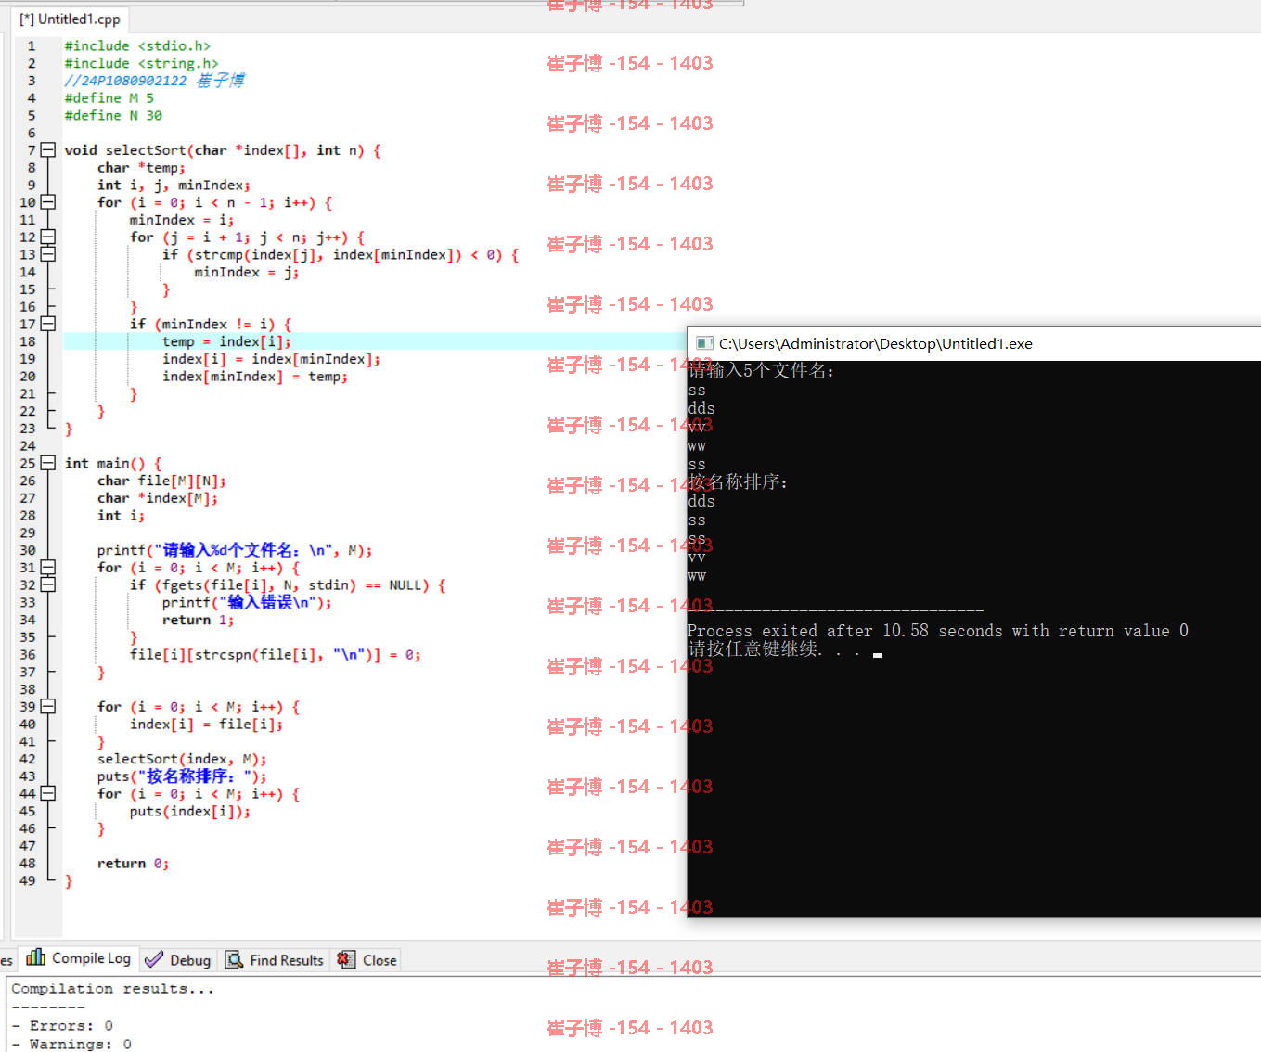
Task: Click 'char file[M][N];' on line 26
Action: [x=161, y=481]
